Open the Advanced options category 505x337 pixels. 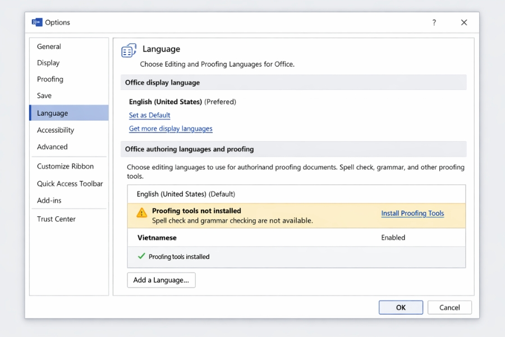[52, 147]
